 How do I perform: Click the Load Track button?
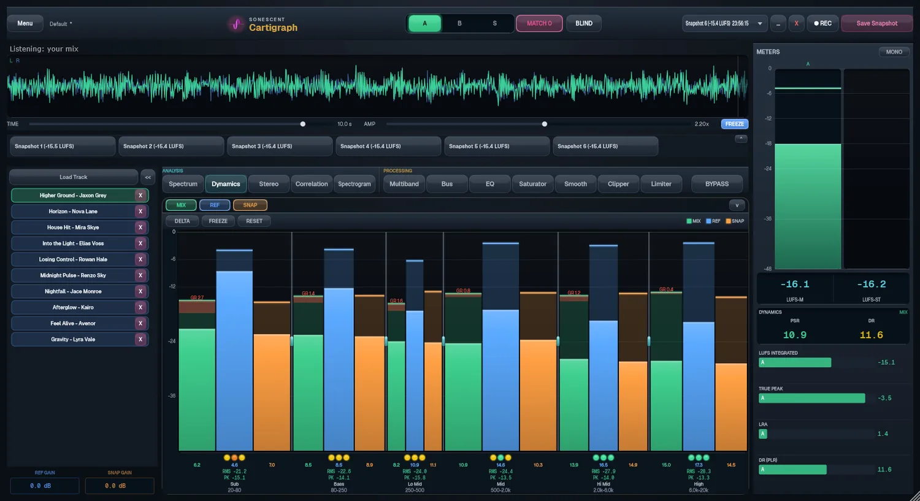click(74, 177)
